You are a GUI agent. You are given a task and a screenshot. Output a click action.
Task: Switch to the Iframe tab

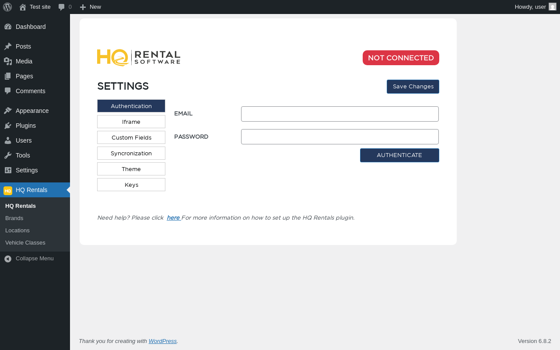pyautogui.click(x=131, y=122)
